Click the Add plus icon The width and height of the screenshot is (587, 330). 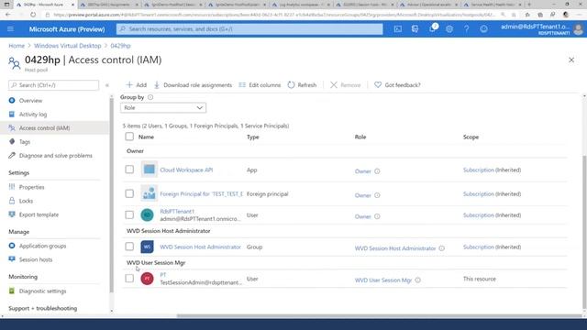129,85
